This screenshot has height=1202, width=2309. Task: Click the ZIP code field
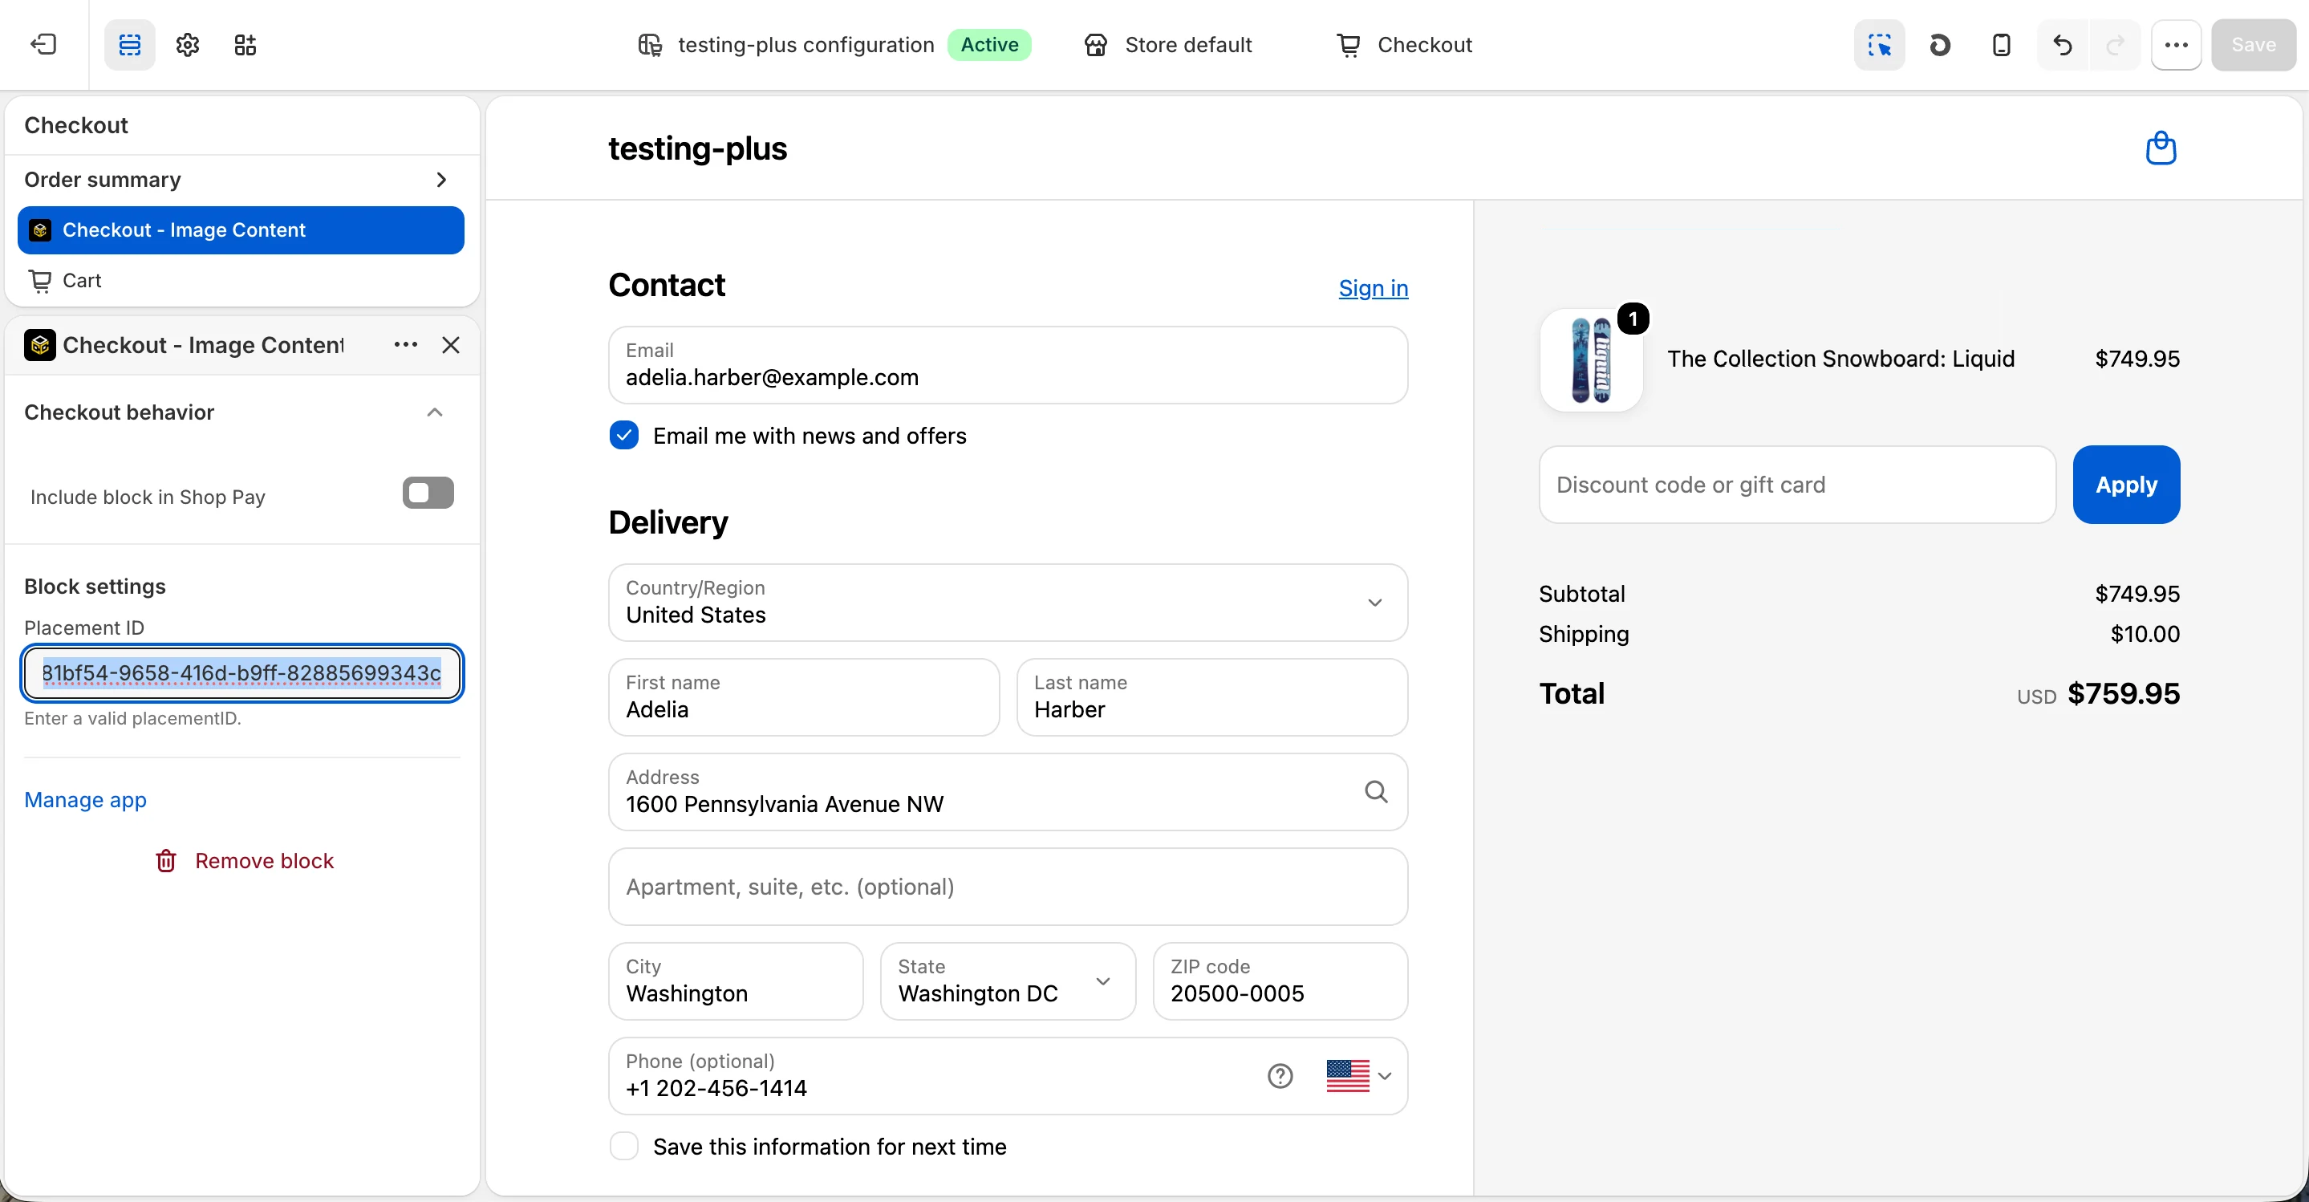tap(1280, 981)
